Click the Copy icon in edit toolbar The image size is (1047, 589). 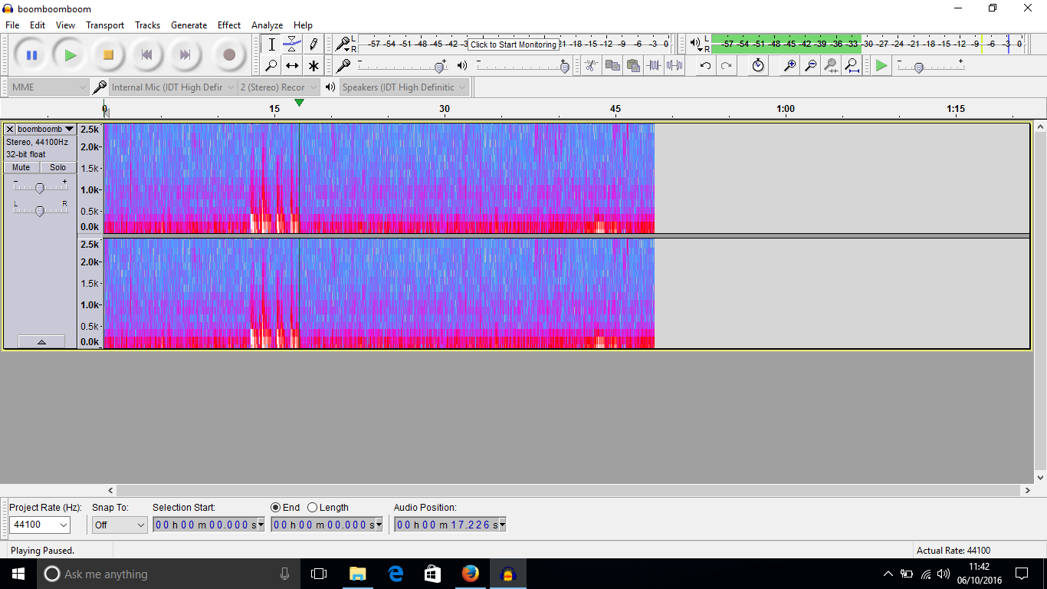[612, 65]
